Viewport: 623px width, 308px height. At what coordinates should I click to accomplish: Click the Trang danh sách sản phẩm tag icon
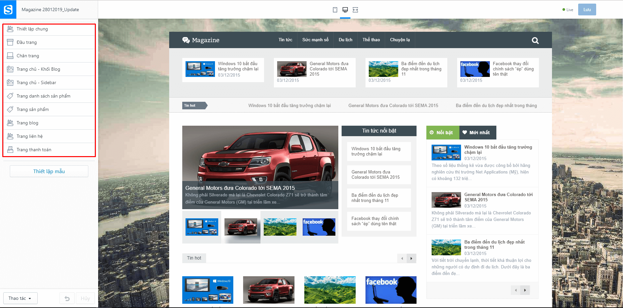(10, 96)
